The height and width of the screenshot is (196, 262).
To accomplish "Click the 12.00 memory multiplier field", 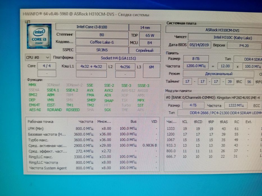I will (x=225, y=66).
